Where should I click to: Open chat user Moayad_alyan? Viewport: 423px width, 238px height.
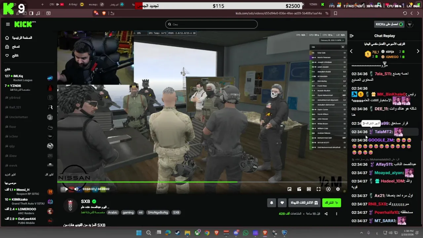pyautogui.click(x=389, y=173)
